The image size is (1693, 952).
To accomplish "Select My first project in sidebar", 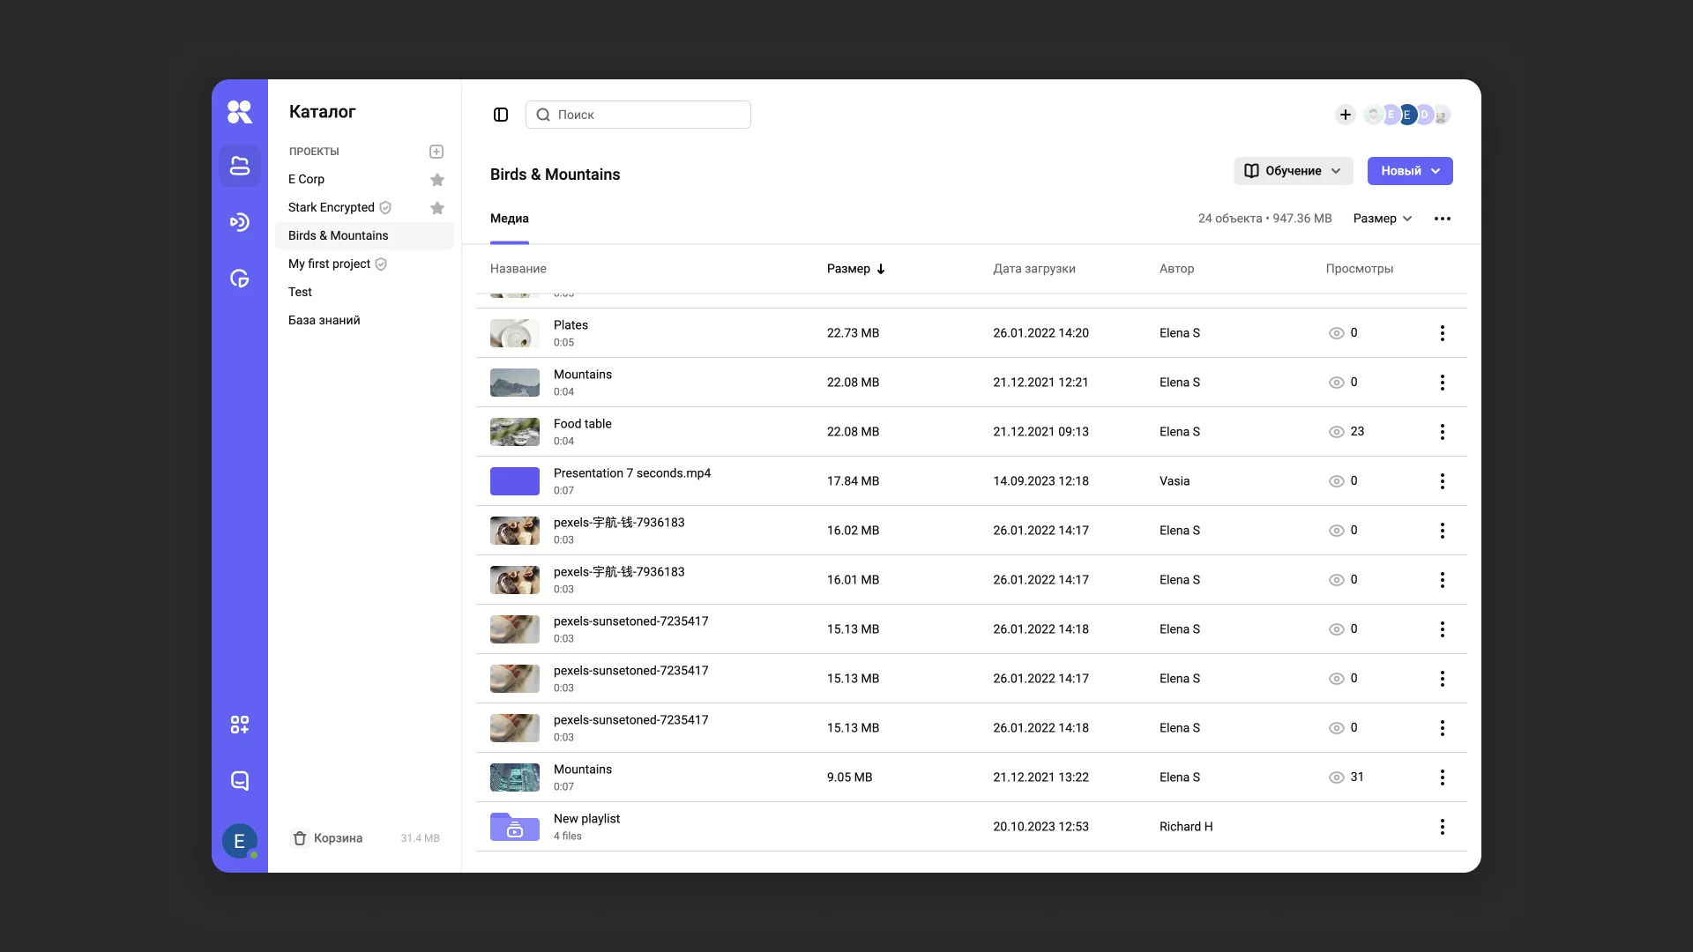I will pos(329,264).
